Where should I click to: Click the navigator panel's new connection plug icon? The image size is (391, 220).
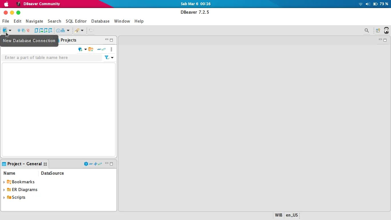click(x=80, y=49)
